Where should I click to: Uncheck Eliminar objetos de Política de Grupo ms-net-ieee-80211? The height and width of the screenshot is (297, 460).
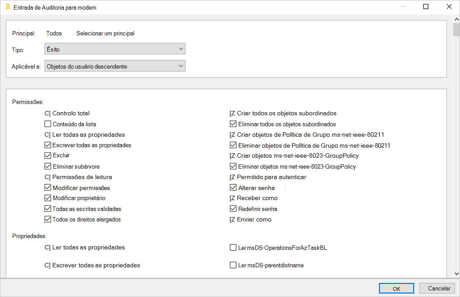(233, 145)
